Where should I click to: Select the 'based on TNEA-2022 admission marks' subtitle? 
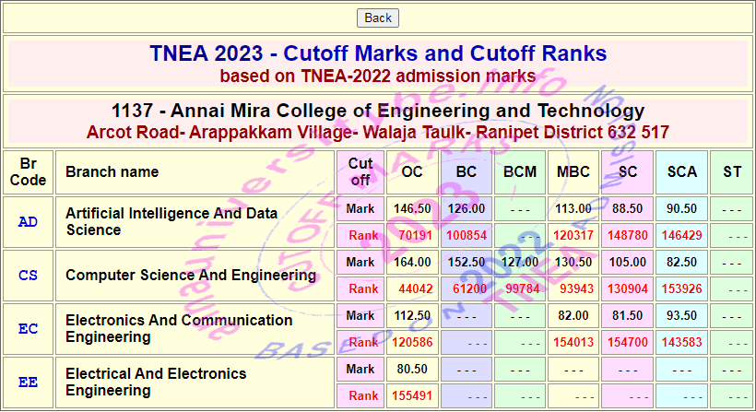pyautogui.click(x=378, y=77)
